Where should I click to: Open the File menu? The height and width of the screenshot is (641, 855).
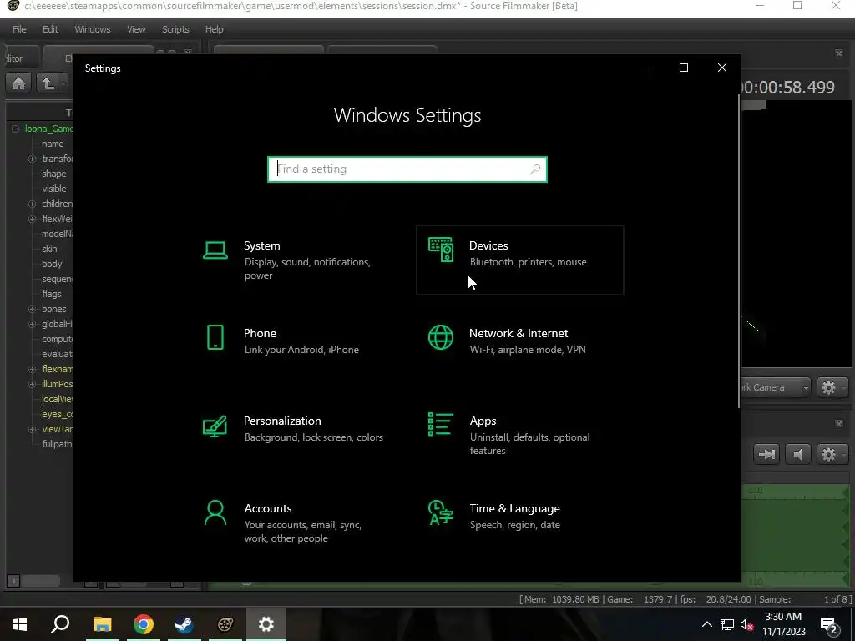19,29
